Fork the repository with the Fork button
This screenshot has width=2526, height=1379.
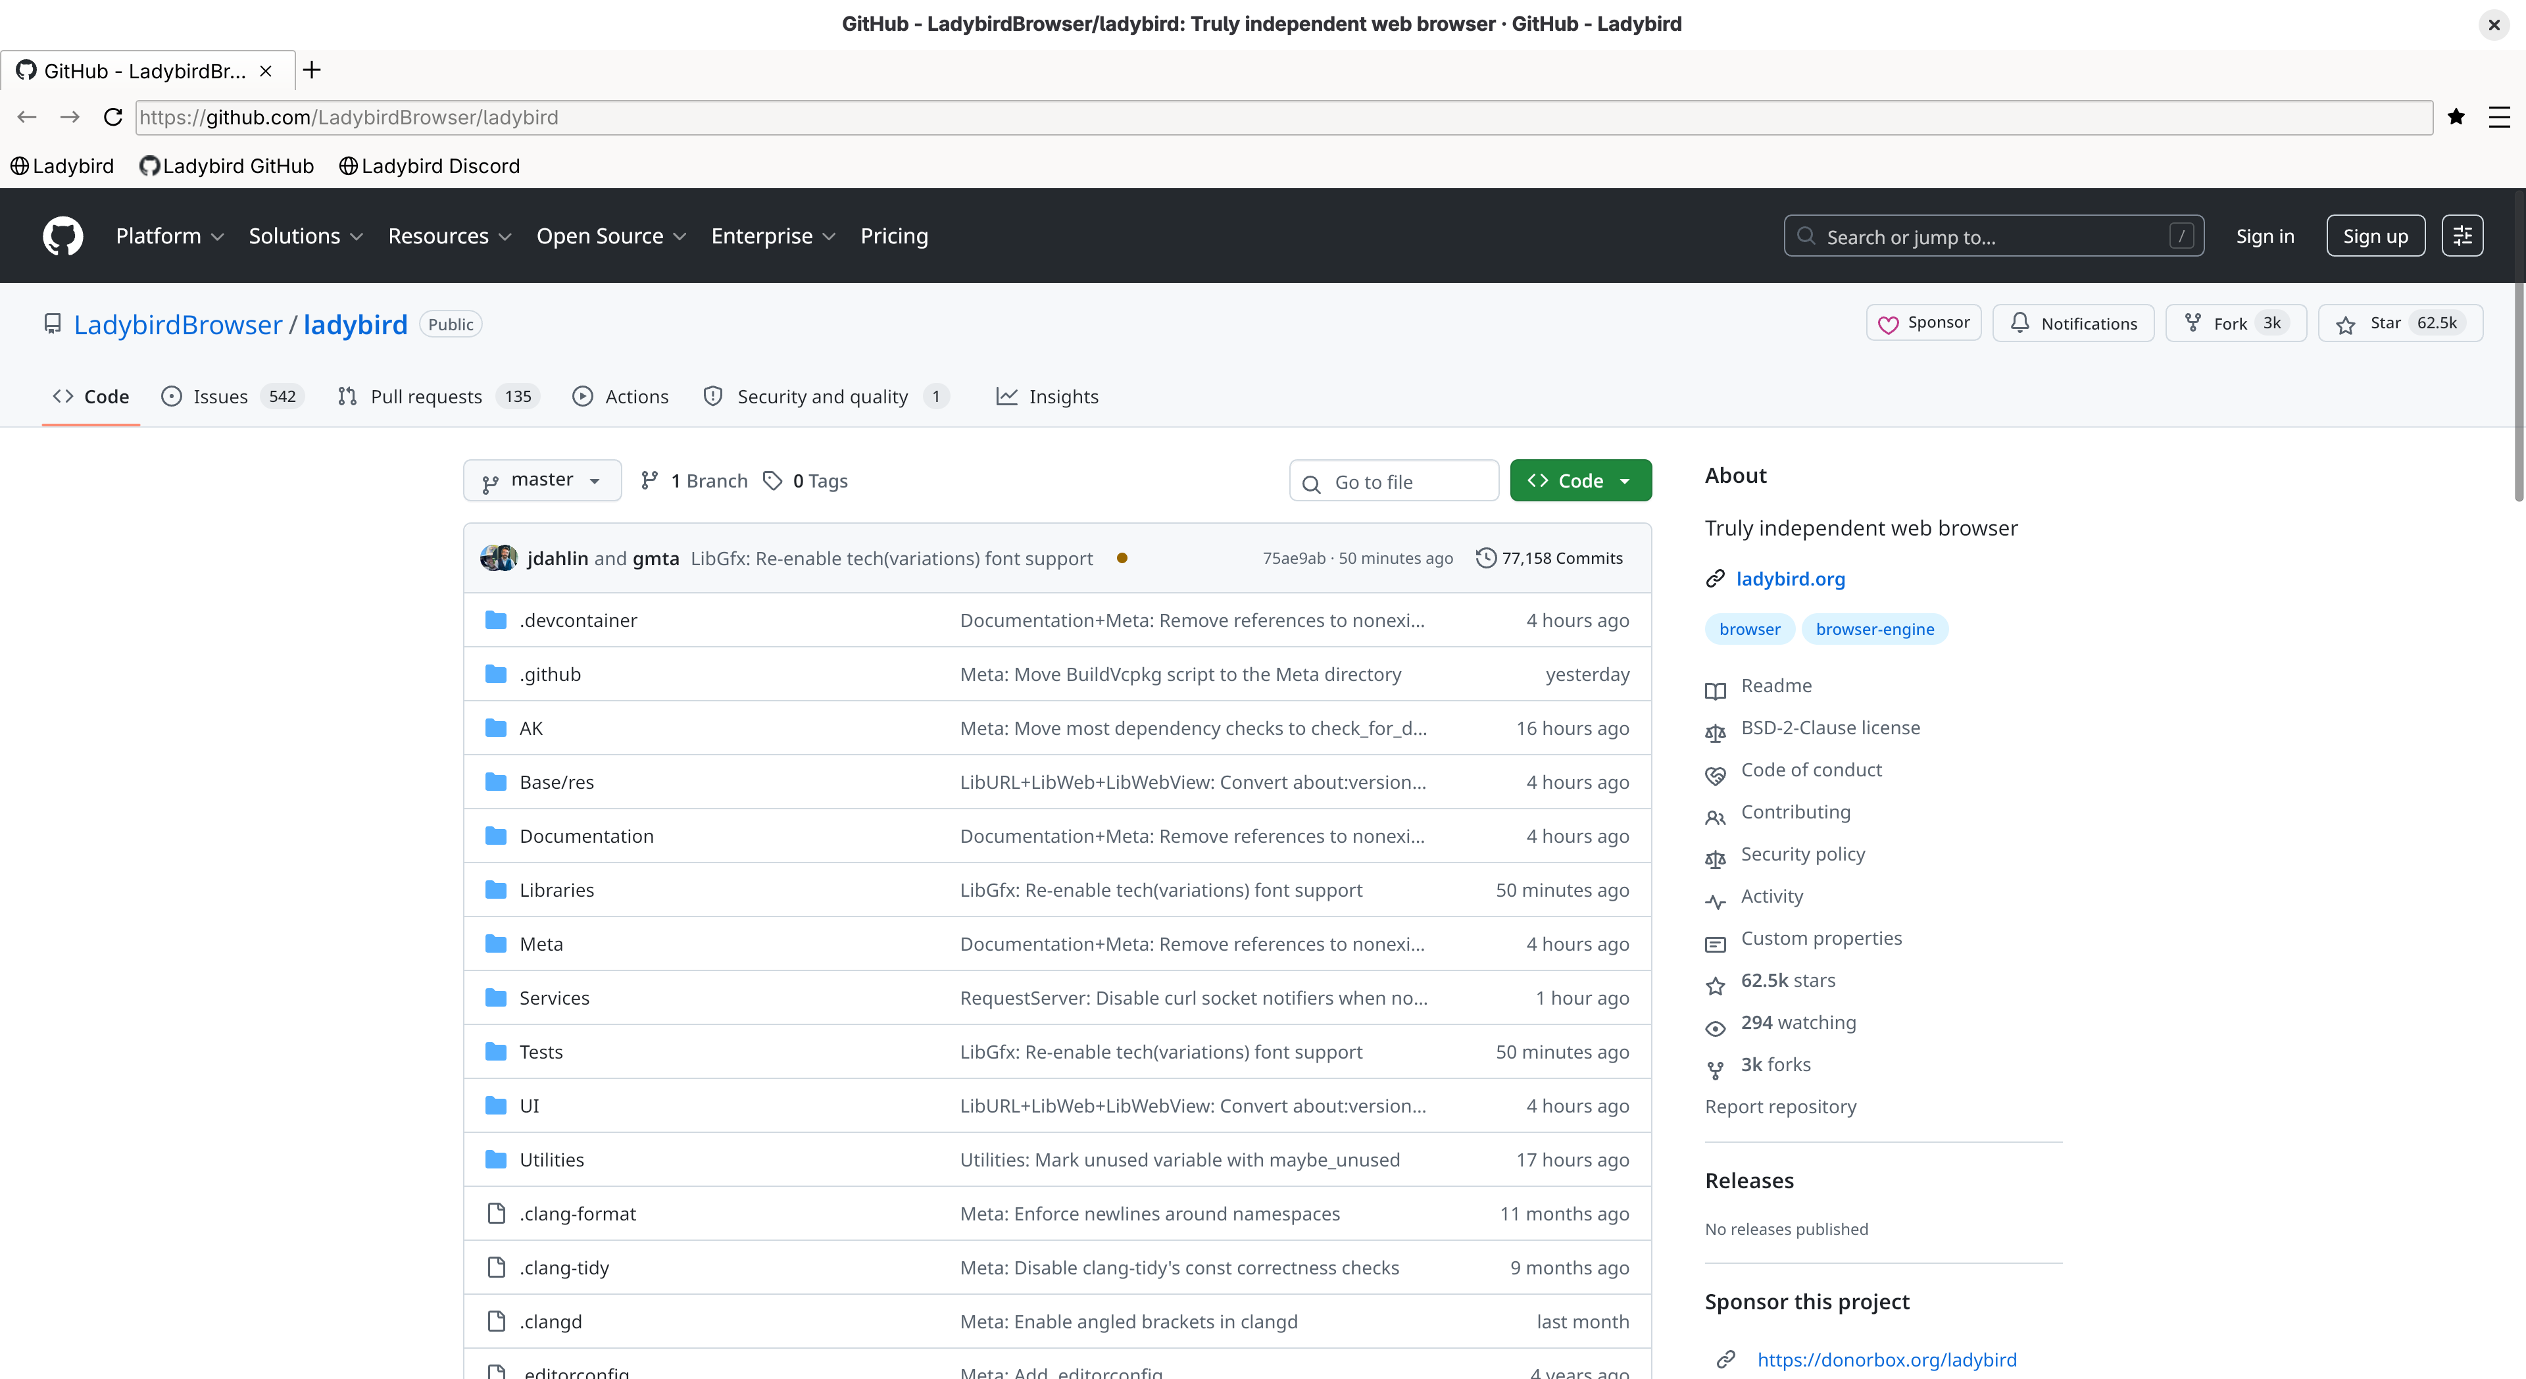point(2236,322)
